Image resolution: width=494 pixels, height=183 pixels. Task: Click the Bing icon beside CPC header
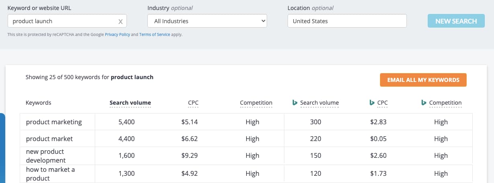click(x=372, y=103)
